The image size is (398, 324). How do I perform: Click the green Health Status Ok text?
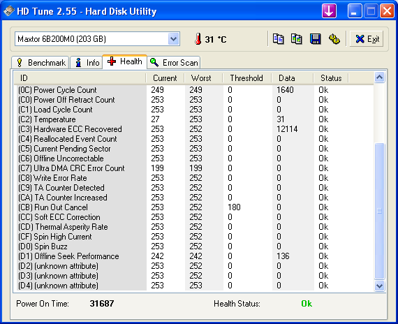(x=307, y=304)
